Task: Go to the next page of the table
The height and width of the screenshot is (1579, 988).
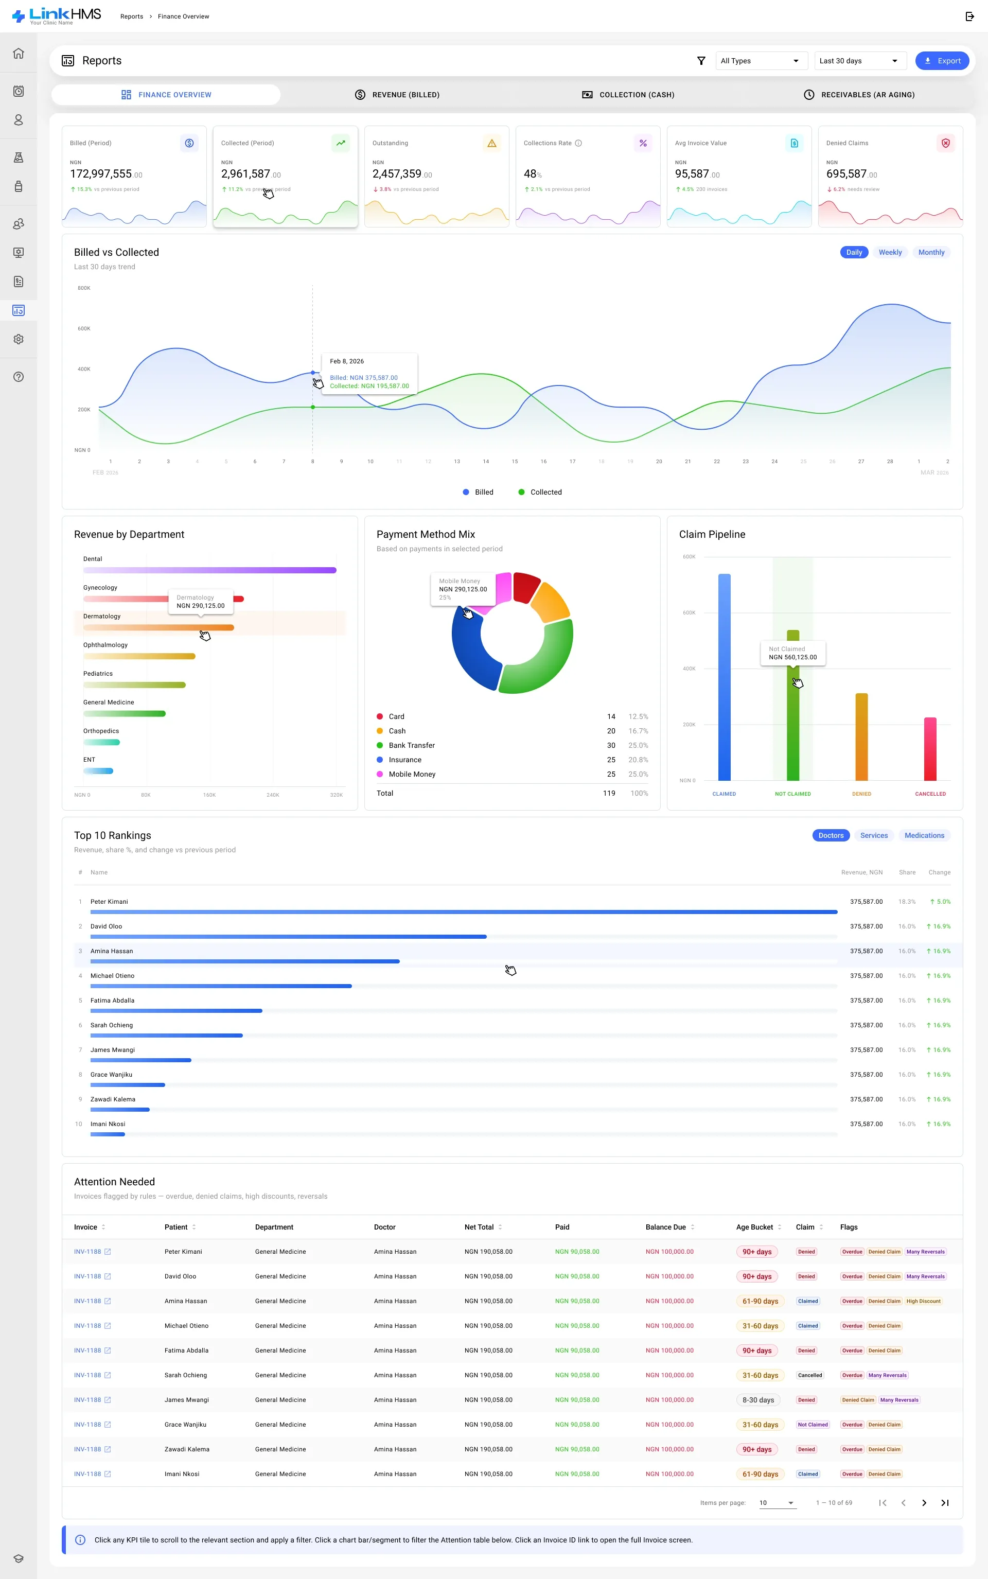Action: coord(924,1502)
